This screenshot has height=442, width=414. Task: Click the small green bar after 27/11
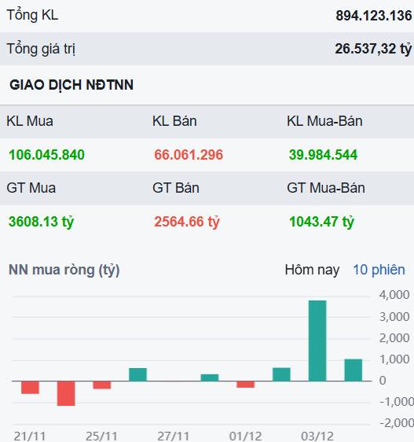point(210,378)
